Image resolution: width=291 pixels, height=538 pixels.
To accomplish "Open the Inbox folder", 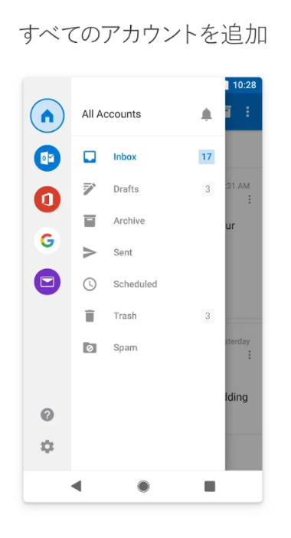I will 148,157.
